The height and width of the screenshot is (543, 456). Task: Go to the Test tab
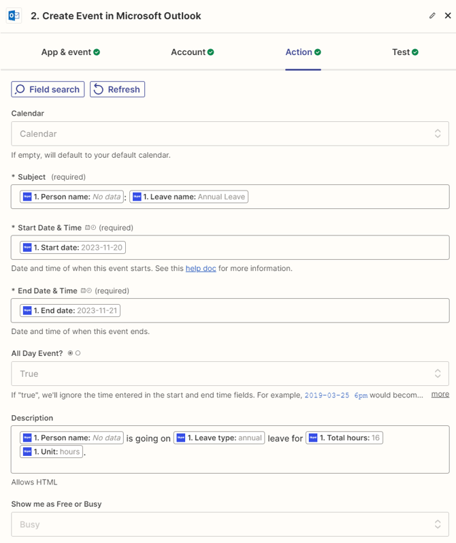[x=405, y=52]
